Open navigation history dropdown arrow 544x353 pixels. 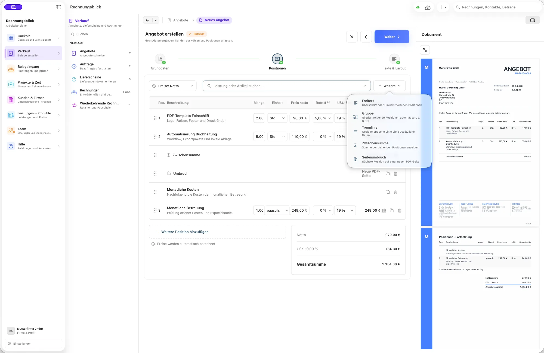[x=156, y=20]
